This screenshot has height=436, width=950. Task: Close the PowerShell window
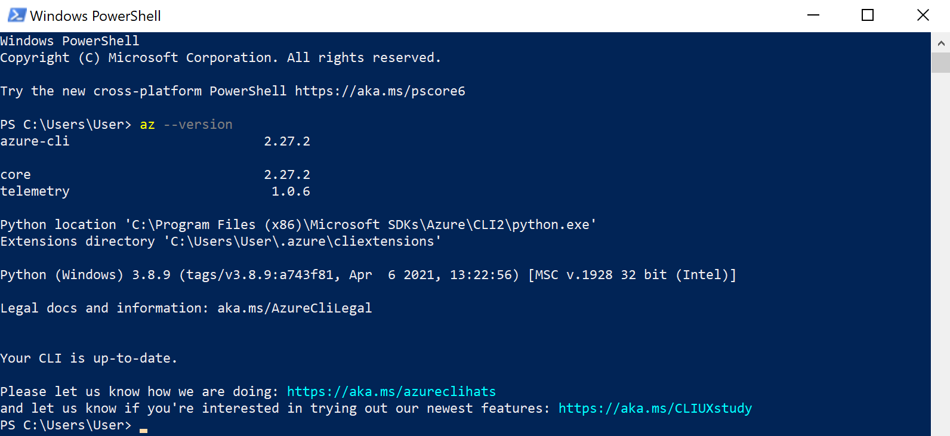click(x=923, y=15)
